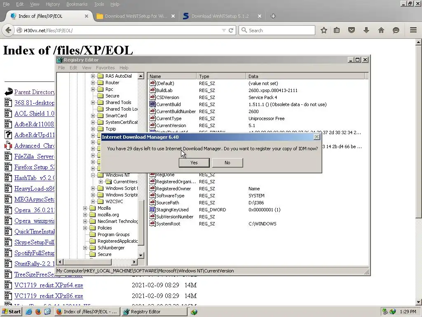The width and height of the screenshot is (422, 317).
Task: Open Firefox Bookmarks menu
Action: point(77,4)
